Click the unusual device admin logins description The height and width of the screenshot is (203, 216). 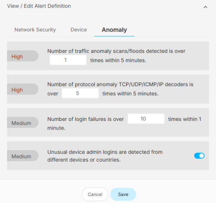point(105,156)
